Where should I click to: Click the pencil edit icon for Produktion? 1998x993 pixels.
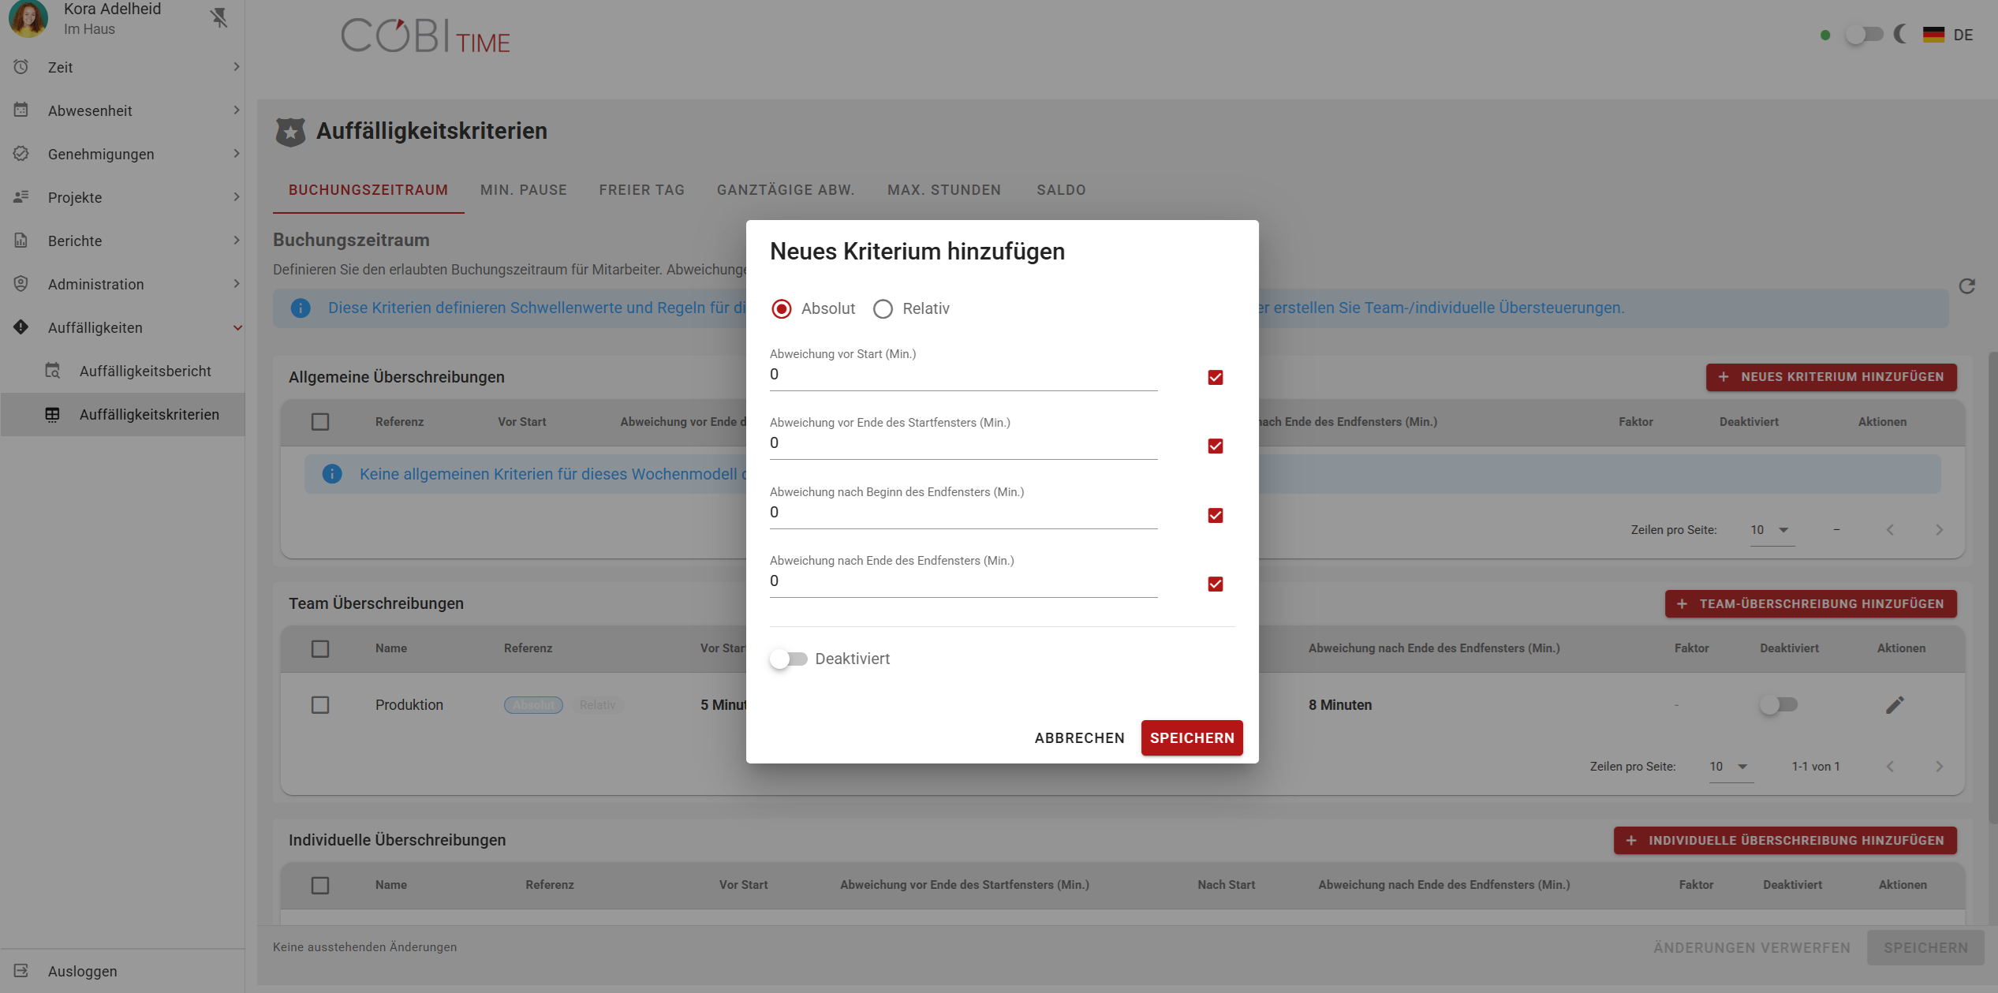pos(1895,705)
